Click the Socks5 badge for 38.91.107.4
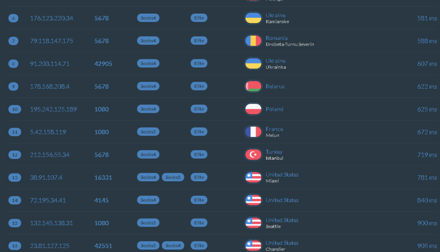 coord(173,177)
